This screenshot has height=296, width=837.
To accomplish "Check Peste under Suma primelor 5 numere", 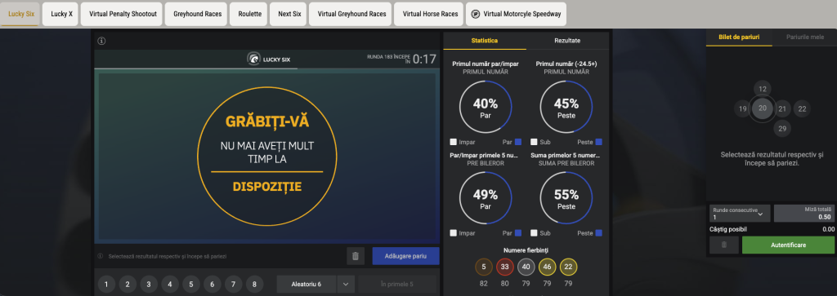I will coord(598,233).
